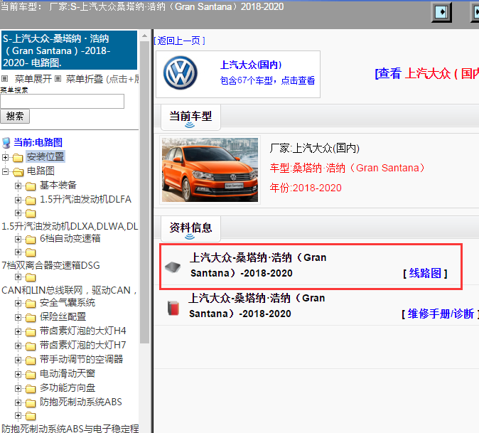Screen dimensions: 479x433
Task: Click the 搜索 button
Action: (15, 117)
